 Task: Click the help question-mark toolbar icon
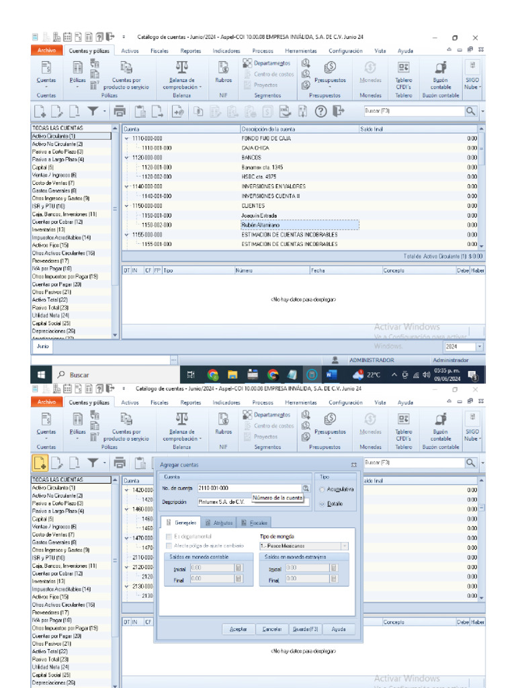[320, 112]
